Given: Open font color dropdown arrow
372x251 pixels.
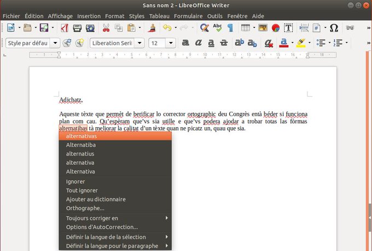Looking at the screenshot, I should point(292,43).
